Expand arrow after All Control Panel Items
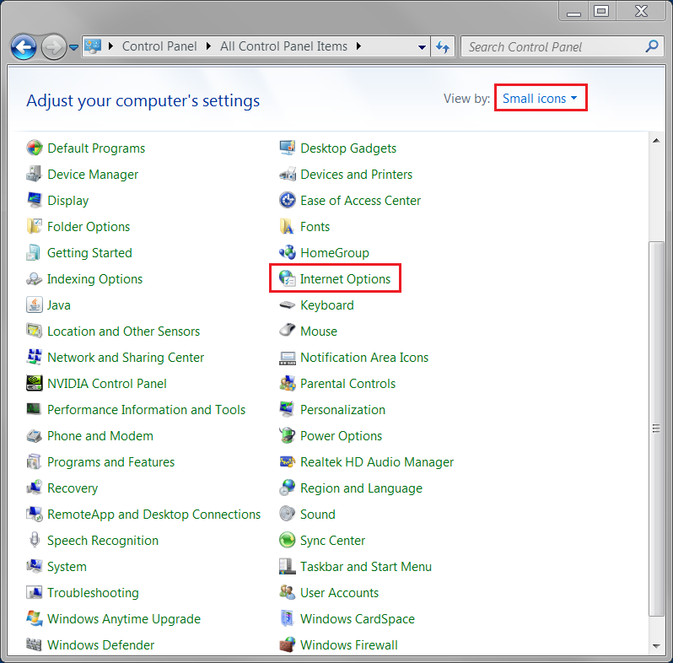 click(x=358, y=46)
